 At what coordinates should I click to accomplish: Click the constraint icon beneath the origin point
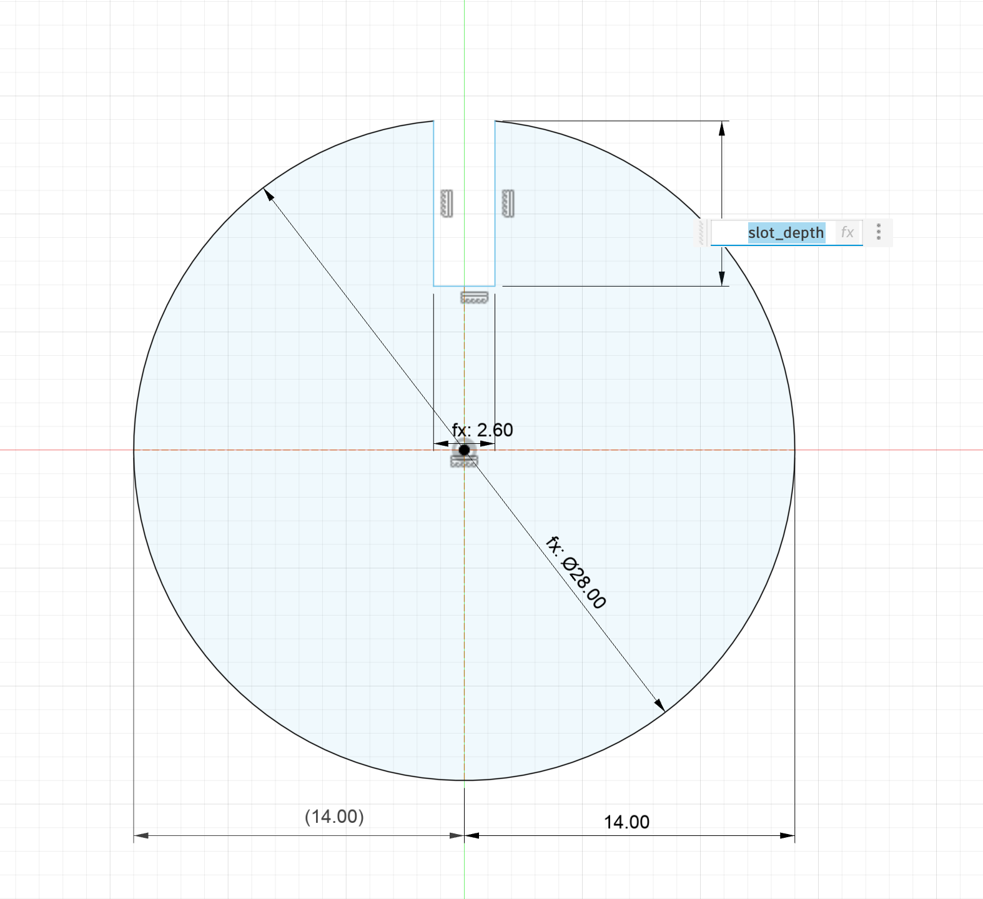pos(464,462)
